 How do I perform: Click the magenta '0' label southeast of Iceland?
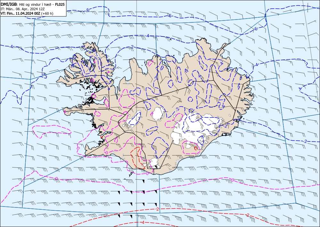pyautogui.click(x=232, y=180)
